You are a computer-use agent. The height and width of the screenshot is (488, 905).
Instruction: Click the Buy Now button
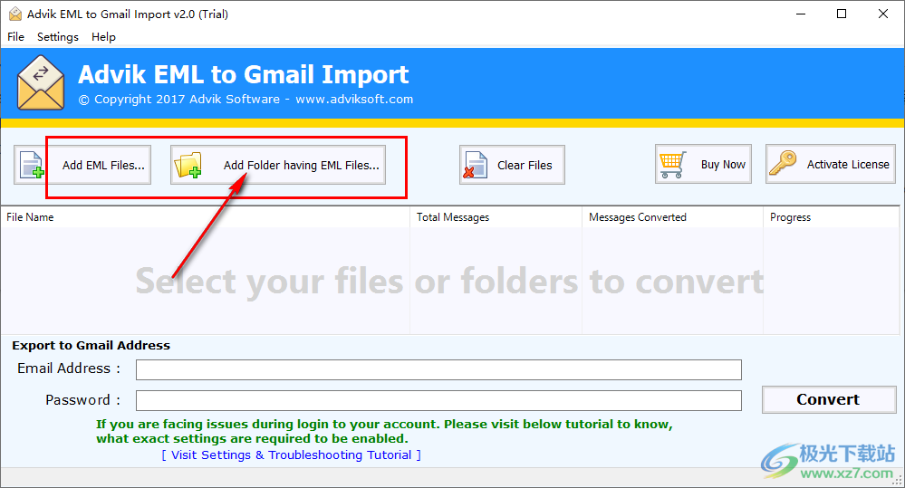coord(703,165)
